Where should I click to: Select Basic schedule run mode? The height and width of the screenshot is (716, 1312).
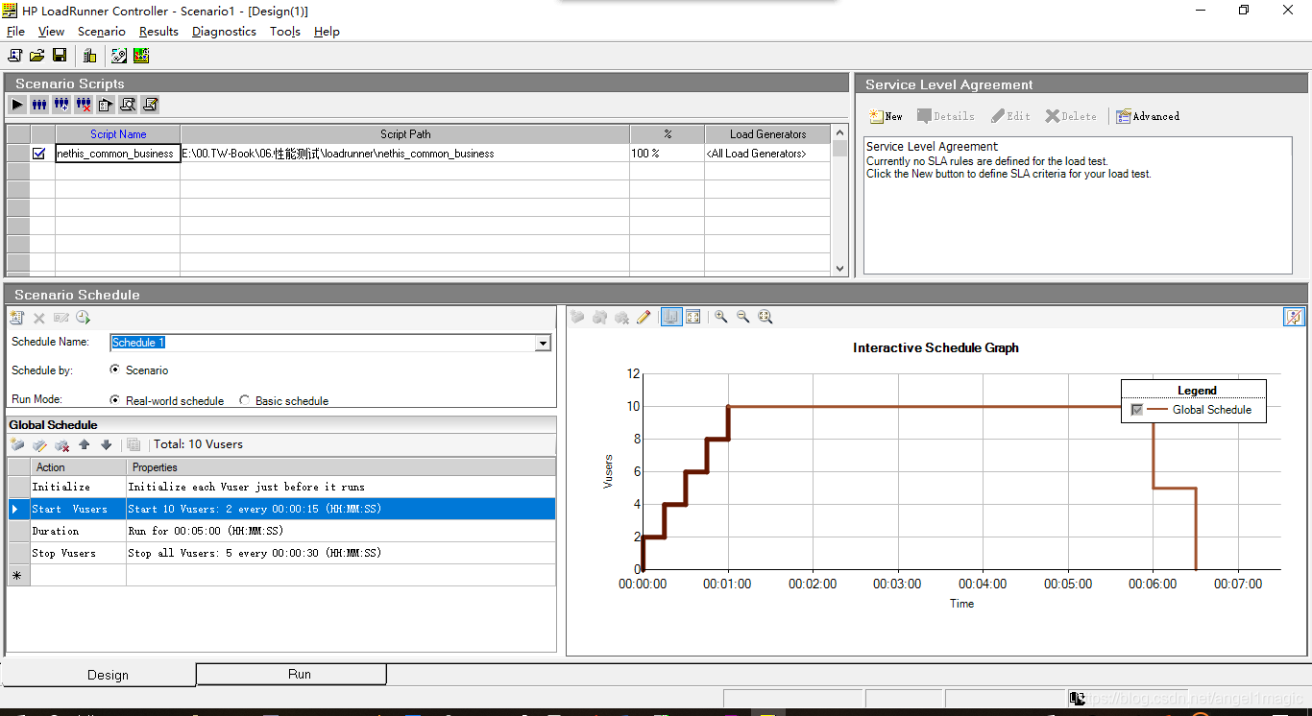coord(245,400)
